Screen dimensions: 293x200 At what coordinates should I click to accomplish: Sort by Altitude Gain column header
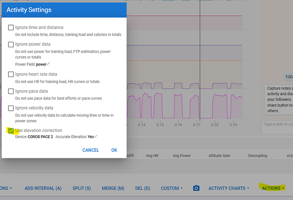click(219, 155)
